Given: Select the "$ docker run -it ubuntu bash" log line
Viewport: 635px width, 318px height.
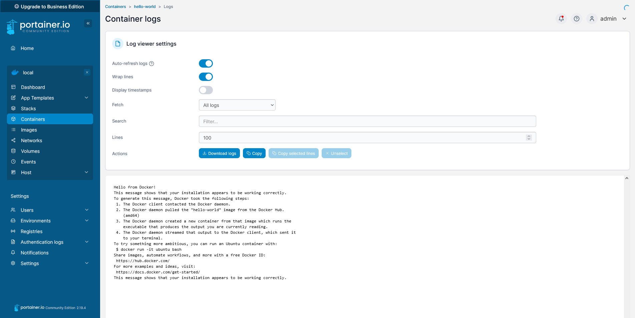Looking at the screenshot, I should (149, 249).
